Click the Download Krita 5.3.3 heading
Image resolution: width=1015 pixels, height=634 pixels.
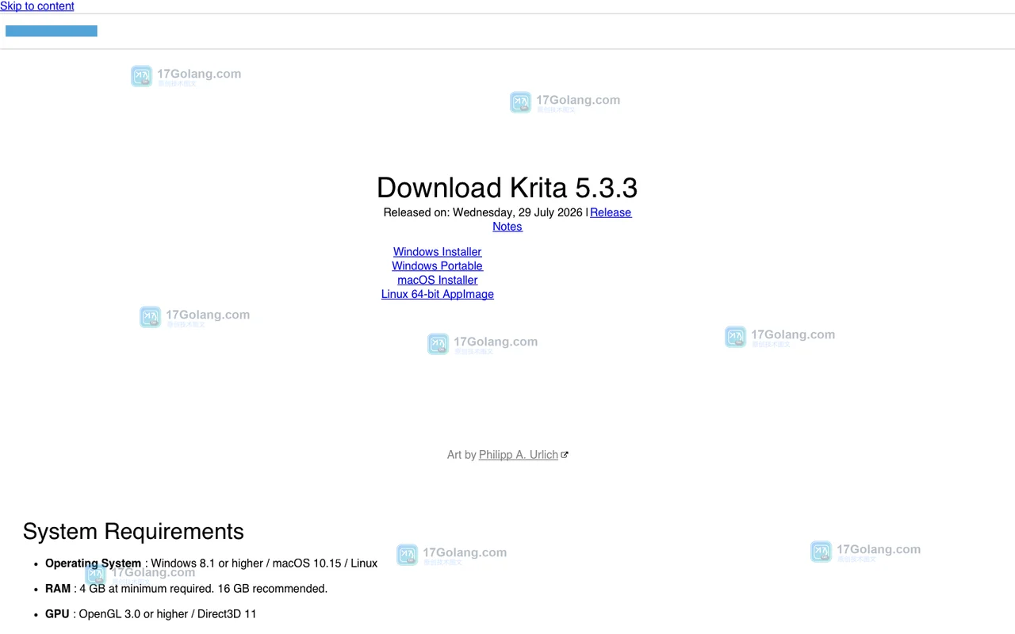[x=507, y=188]
